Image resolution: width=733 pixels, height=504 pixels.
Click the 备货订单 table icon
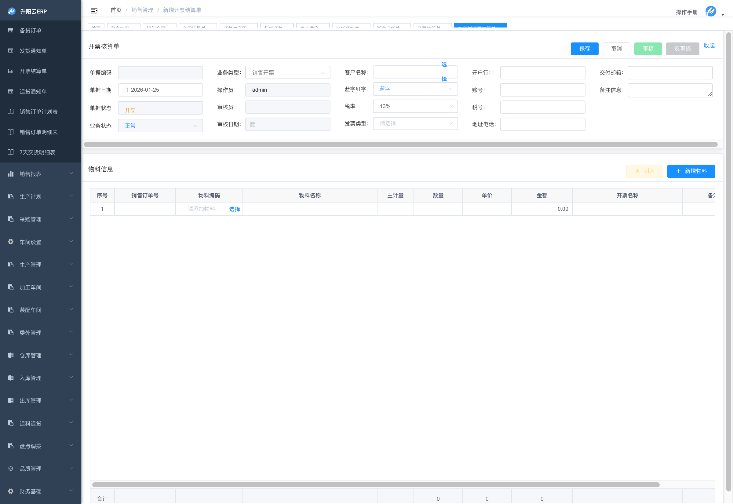pyautogui.click(x=11, y=30)
